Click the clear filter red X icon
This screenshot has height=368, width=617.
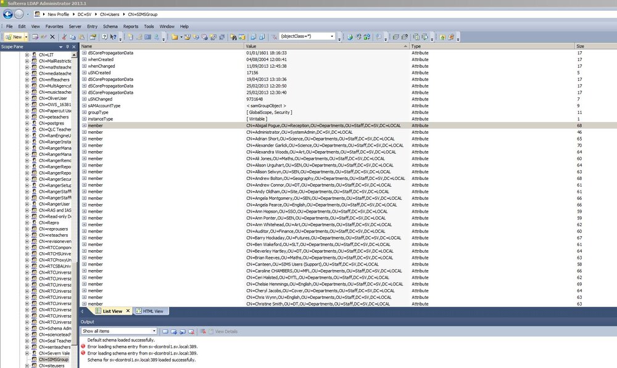click(275, 37)
